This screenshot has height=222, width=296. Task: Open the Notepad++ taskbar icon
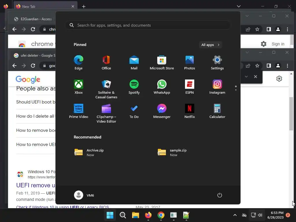tap(186, 215)
